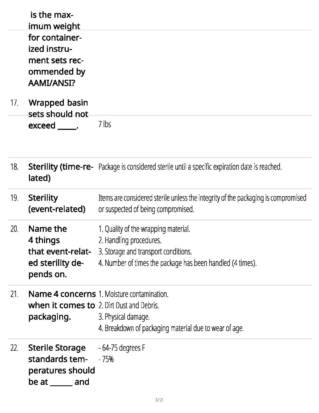Click "Breakdown of packaging material" answer line
Screen dimensions: 319x413
click(171, 328)
